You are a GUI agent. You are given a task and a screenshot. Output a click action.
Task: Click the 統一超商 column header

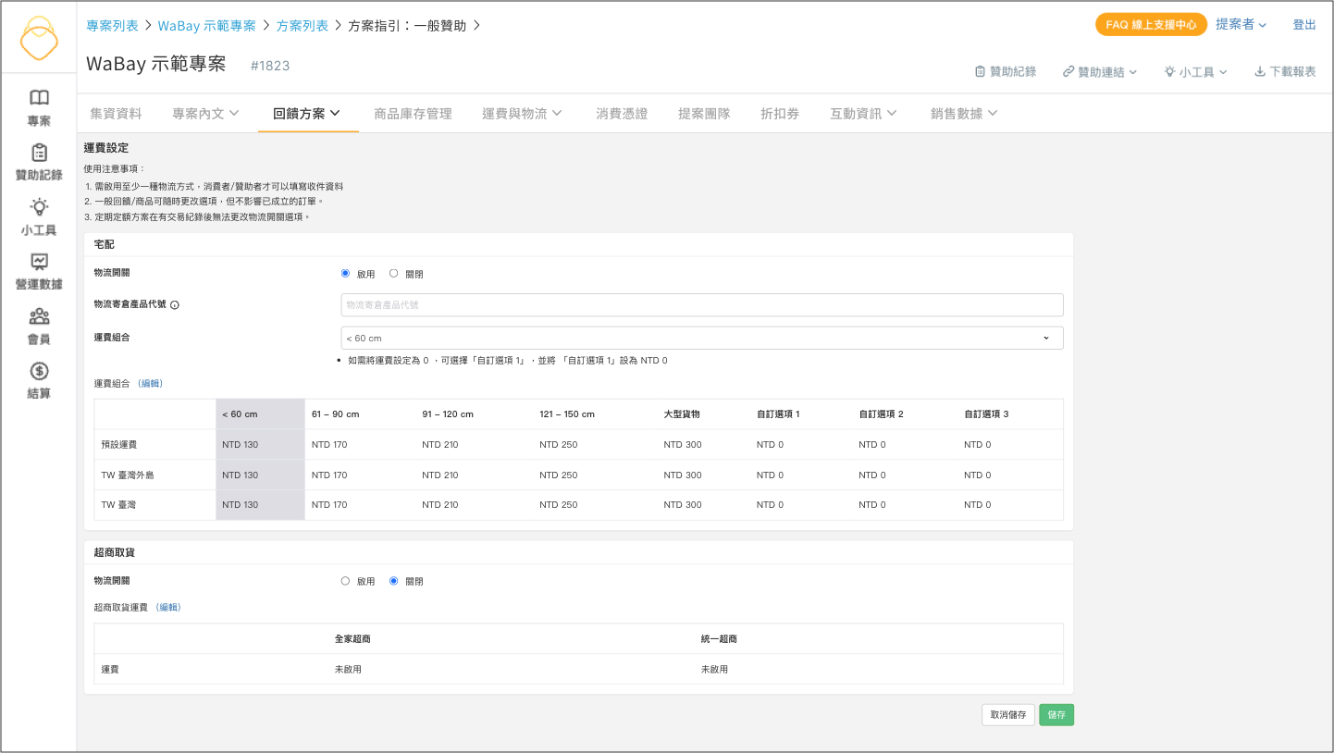click(x=719, y=639)
